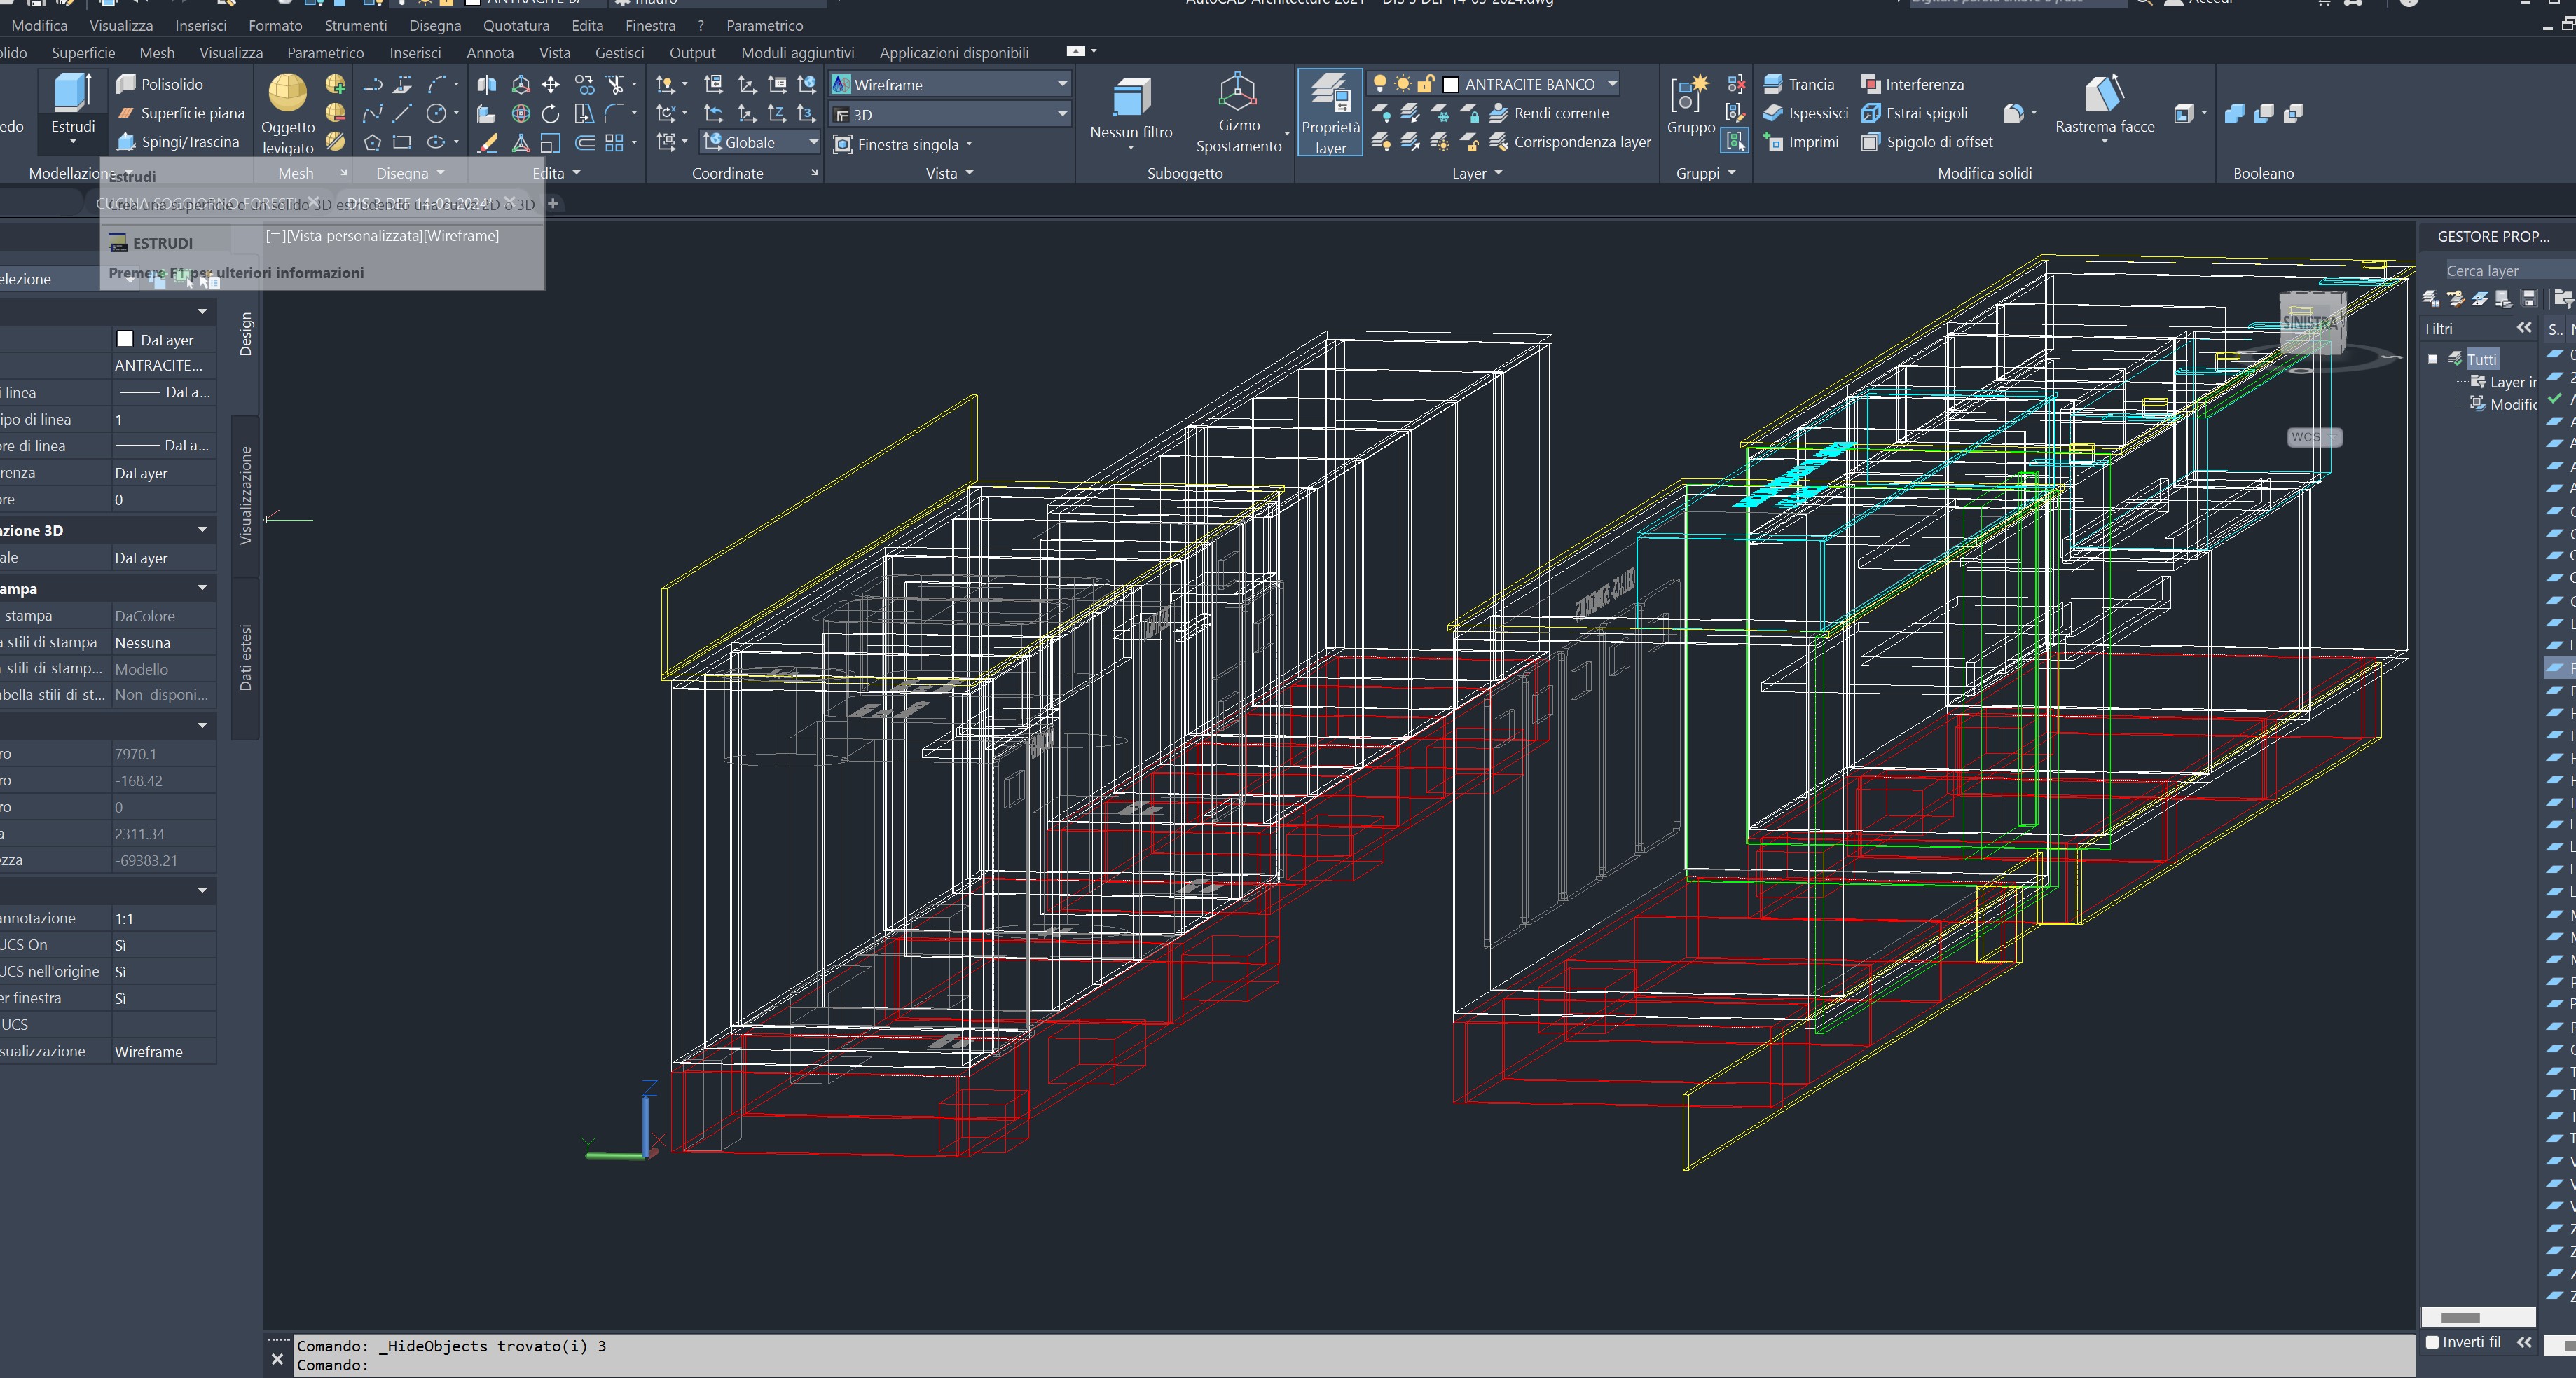Open the Quotatura menu
Image resolution: width=2576 pixels, height=1378 pixels.
point(516,25)
